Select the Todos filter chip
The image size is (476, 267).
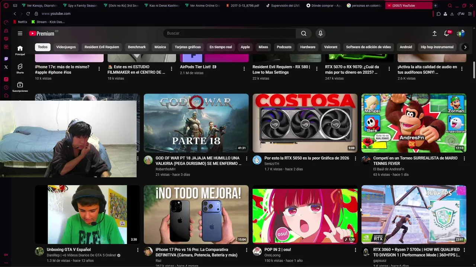43,47
